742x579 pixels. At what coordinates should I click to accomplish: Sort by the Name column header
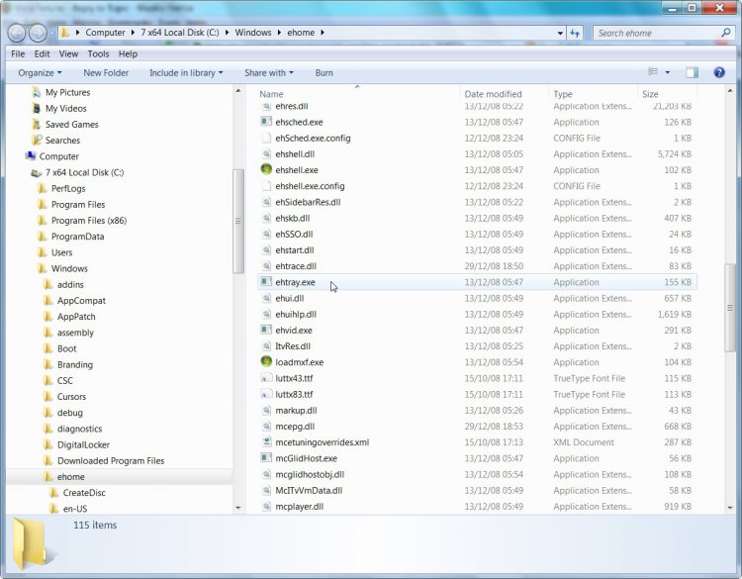tap(357, 94)
